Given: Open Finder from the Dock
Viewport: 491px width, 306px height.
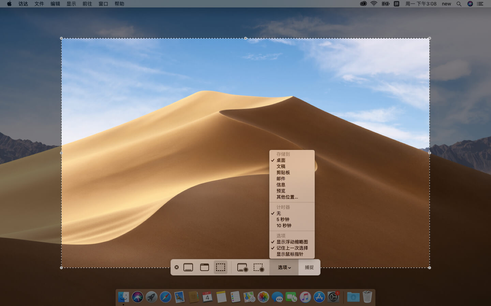Looking at the screenshot, I should coord(123,297).
